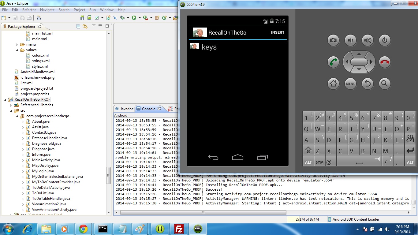Click the Save icon in toolbar
This screenshot has height=235, width=418.
pos(15,18)
